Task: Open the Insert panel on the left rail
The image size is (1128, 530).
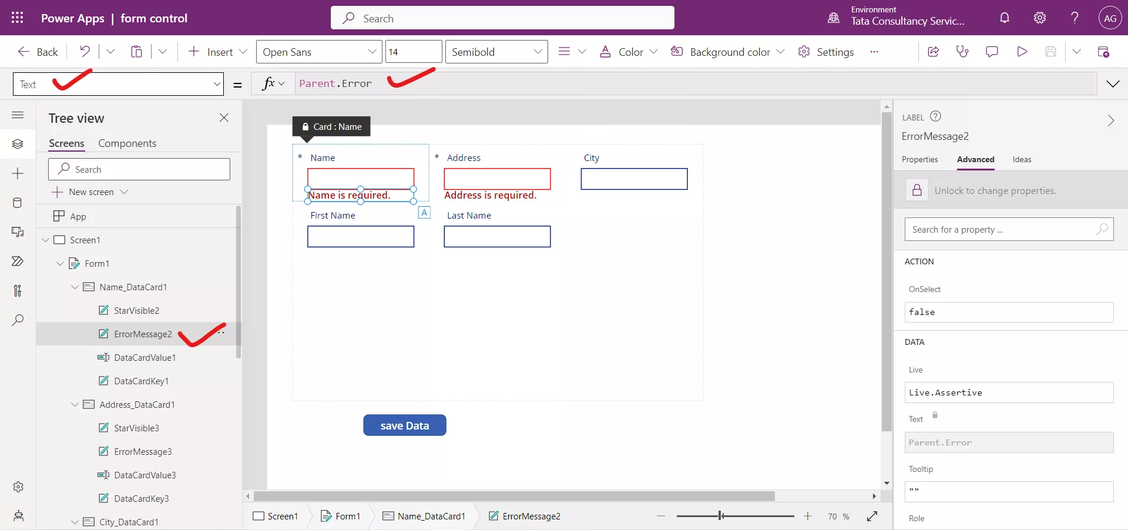Action: pyautogui.click(x=18, y=174)
